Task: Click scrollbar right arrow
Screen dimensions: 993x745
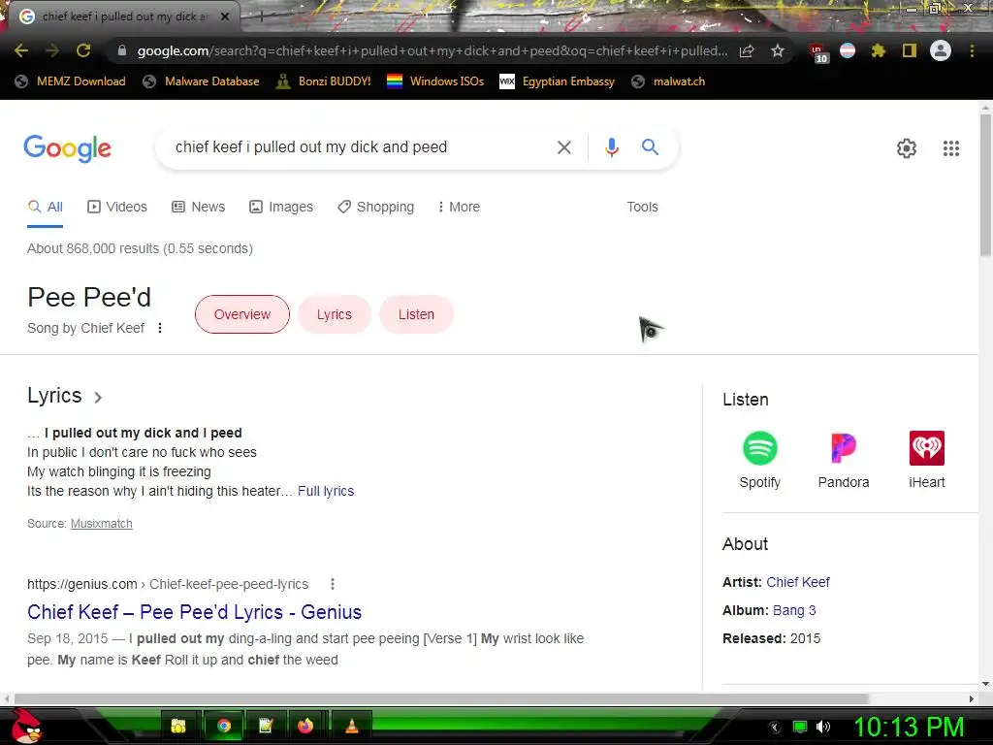Action: click(972, 698)
